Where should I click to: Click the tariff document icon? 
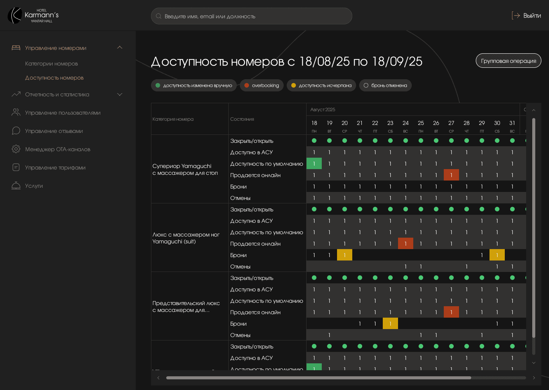[x=16, y=167]
